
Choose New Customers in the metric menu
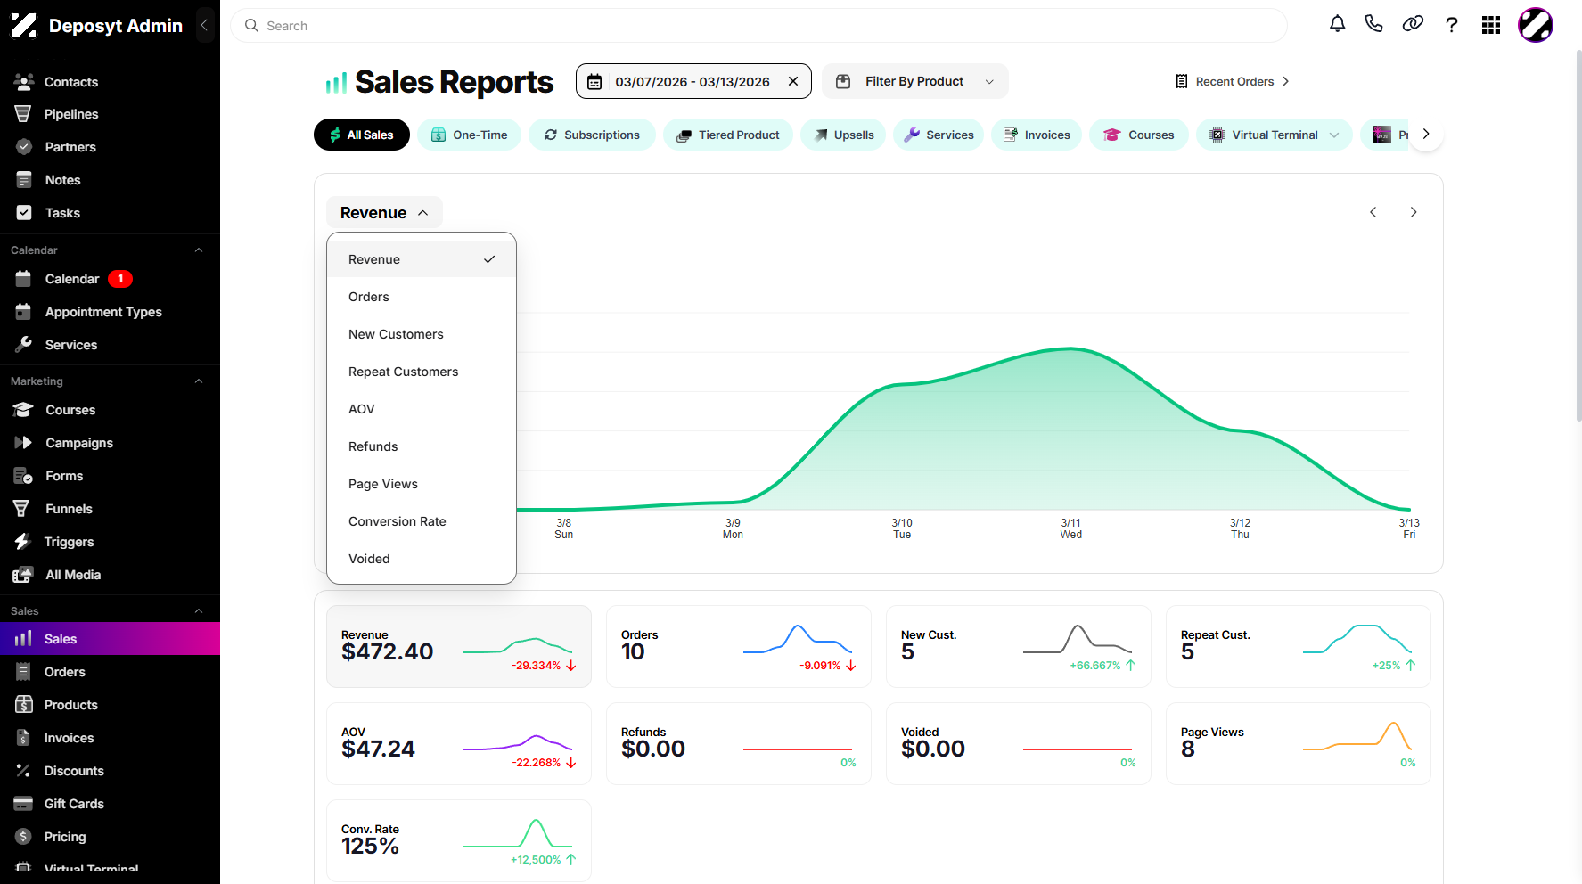click(422, 334)
